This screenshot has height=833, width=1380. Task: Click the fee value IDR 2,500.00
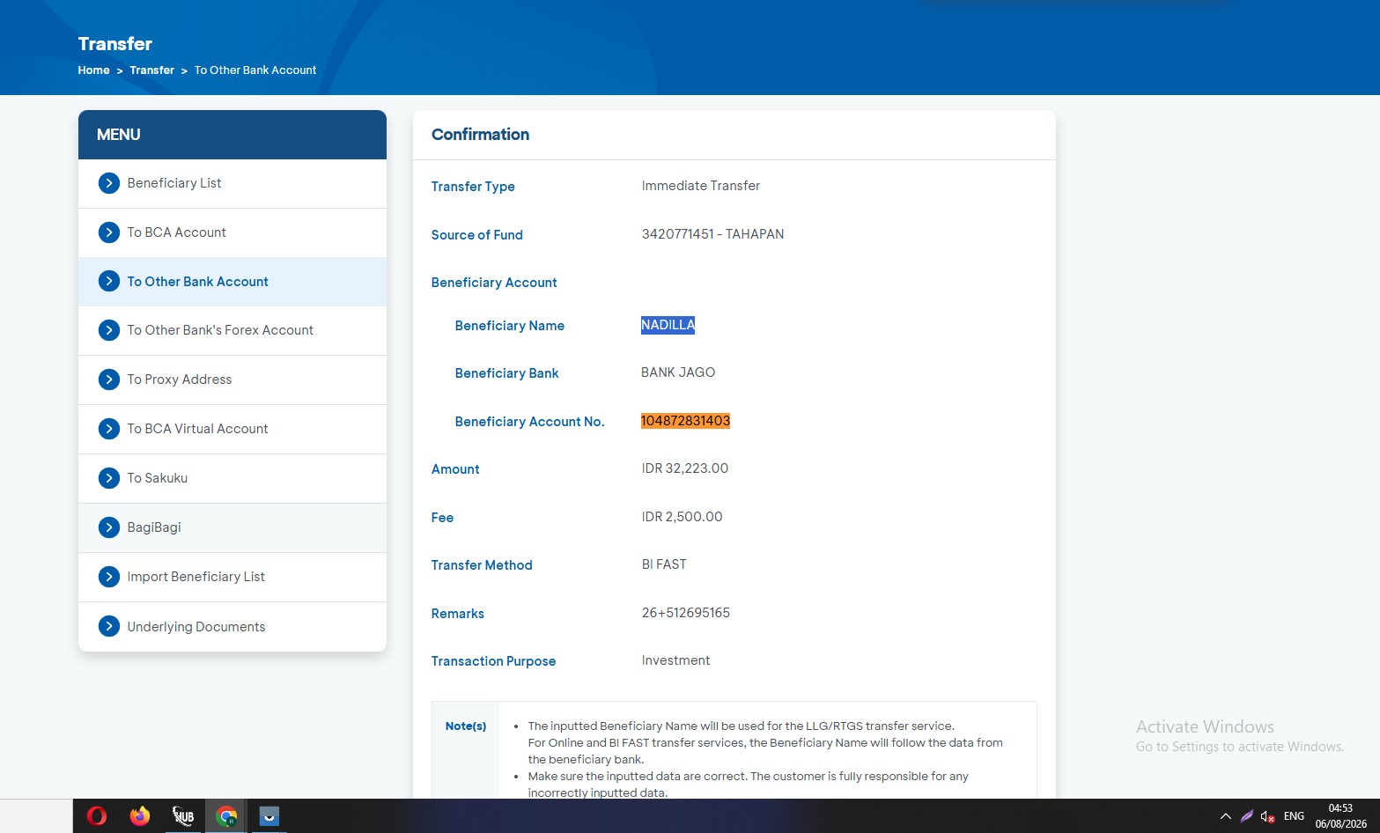click(x=682, y=517)
